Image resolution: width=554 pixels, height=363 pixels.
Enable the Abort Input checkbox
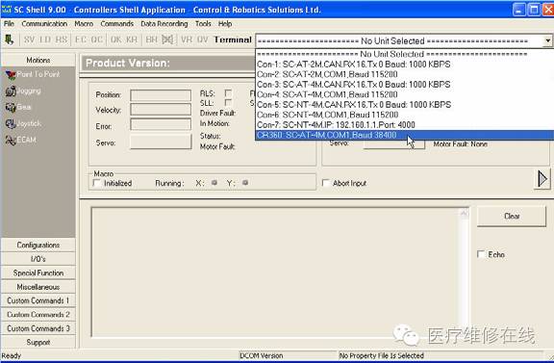point(326,183)
